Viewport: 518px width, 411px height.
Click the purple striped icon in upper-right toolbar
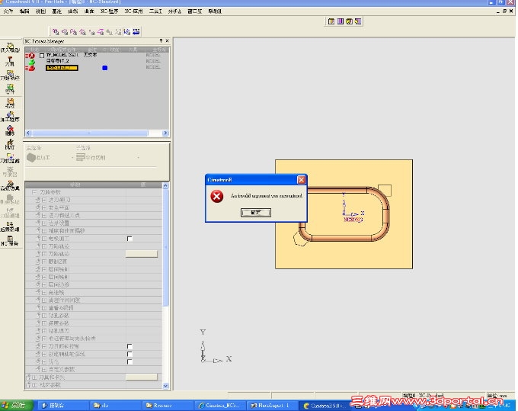(x=340, y=21)
